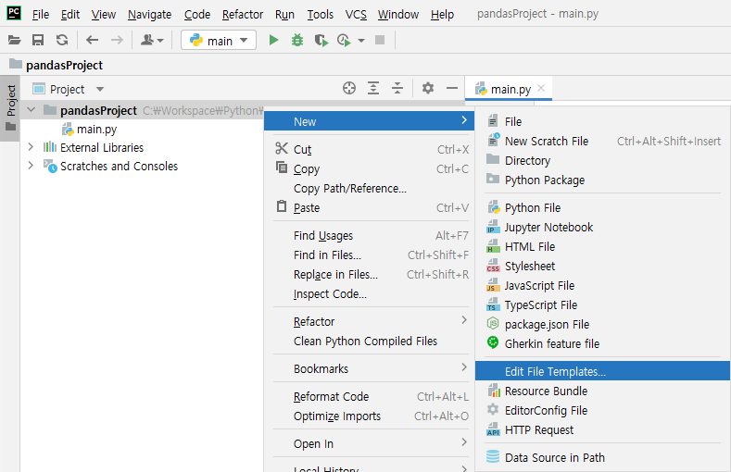731x472 pixels.
Task: Create a new Directory
Action: (603, 161)
